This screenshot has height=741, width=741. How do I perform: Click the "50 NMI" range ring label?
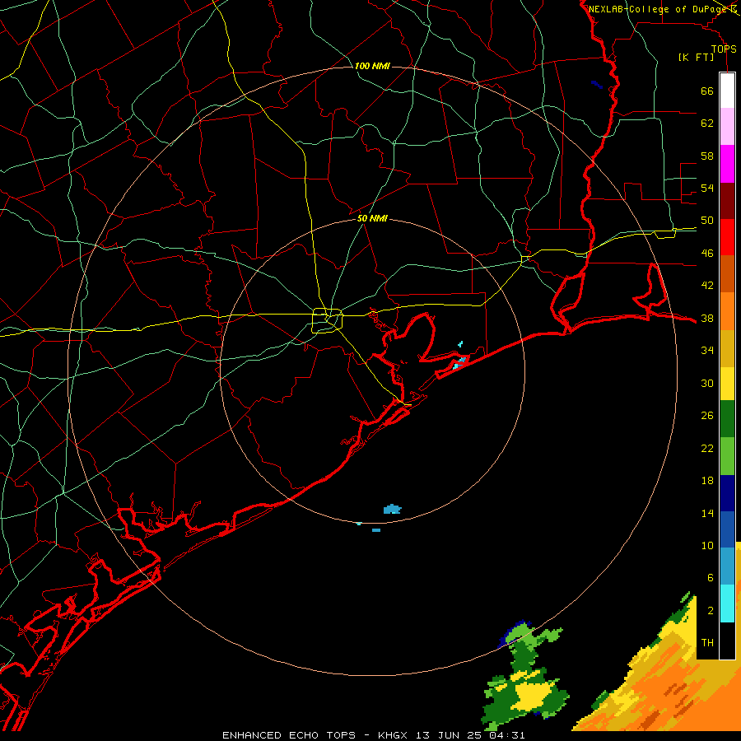(x=372, y=218)
